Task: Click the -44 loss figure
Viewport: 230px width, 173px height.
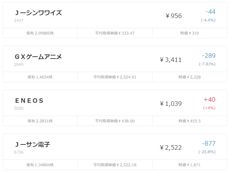Action: click(211, 12)
